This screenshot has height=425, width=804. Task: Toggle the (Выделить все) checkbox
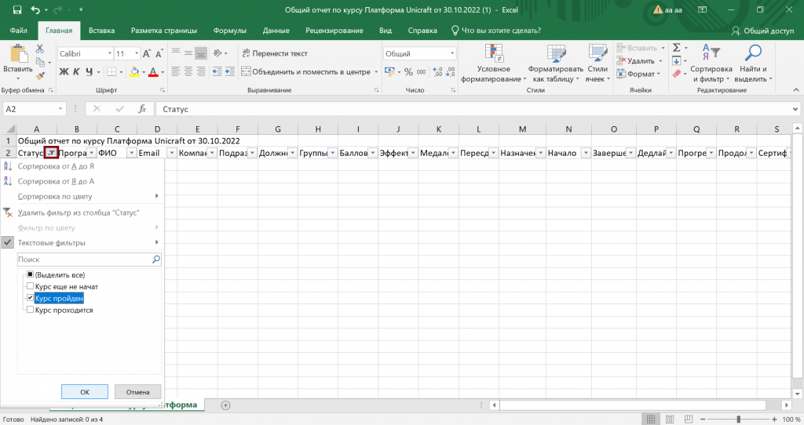(31, 274)
